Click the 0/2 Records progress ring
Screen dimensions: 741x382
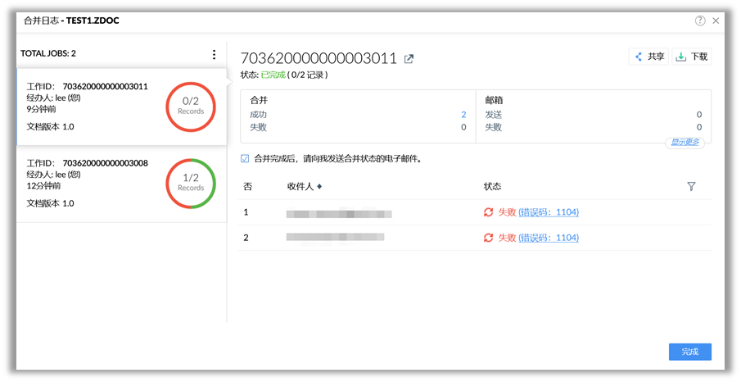pos(191,106)
